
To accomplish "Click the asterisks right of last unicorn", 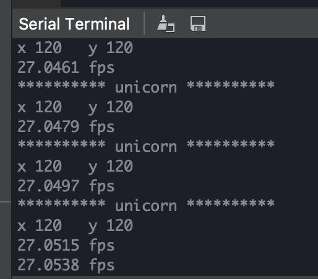I will tap(231, 203).
